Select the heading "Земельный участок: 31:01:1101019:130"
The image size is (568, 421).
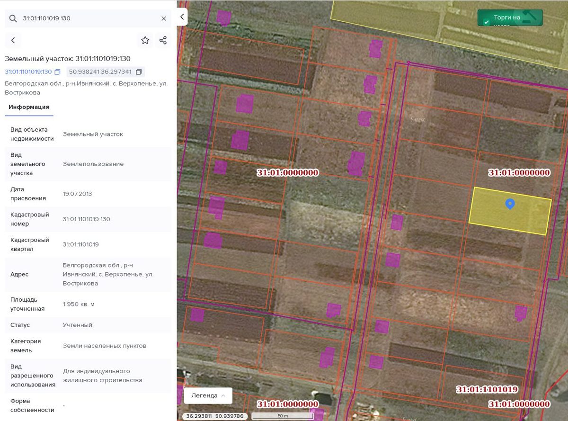[x=68, y=59]
